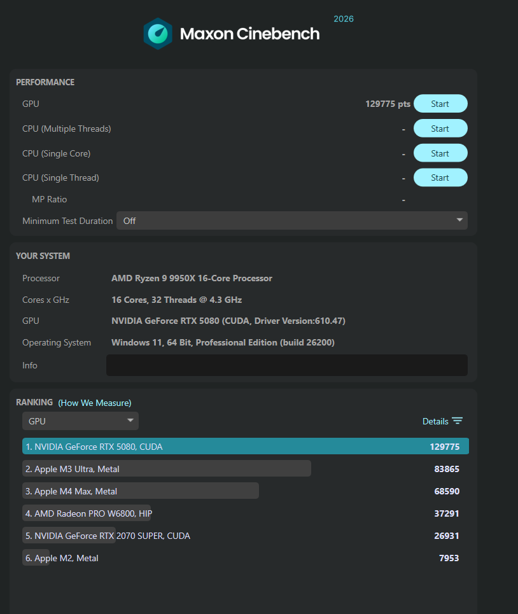Click the 2026 version label
This screenshot has width=518, height=614.
(x=344, y=19)
